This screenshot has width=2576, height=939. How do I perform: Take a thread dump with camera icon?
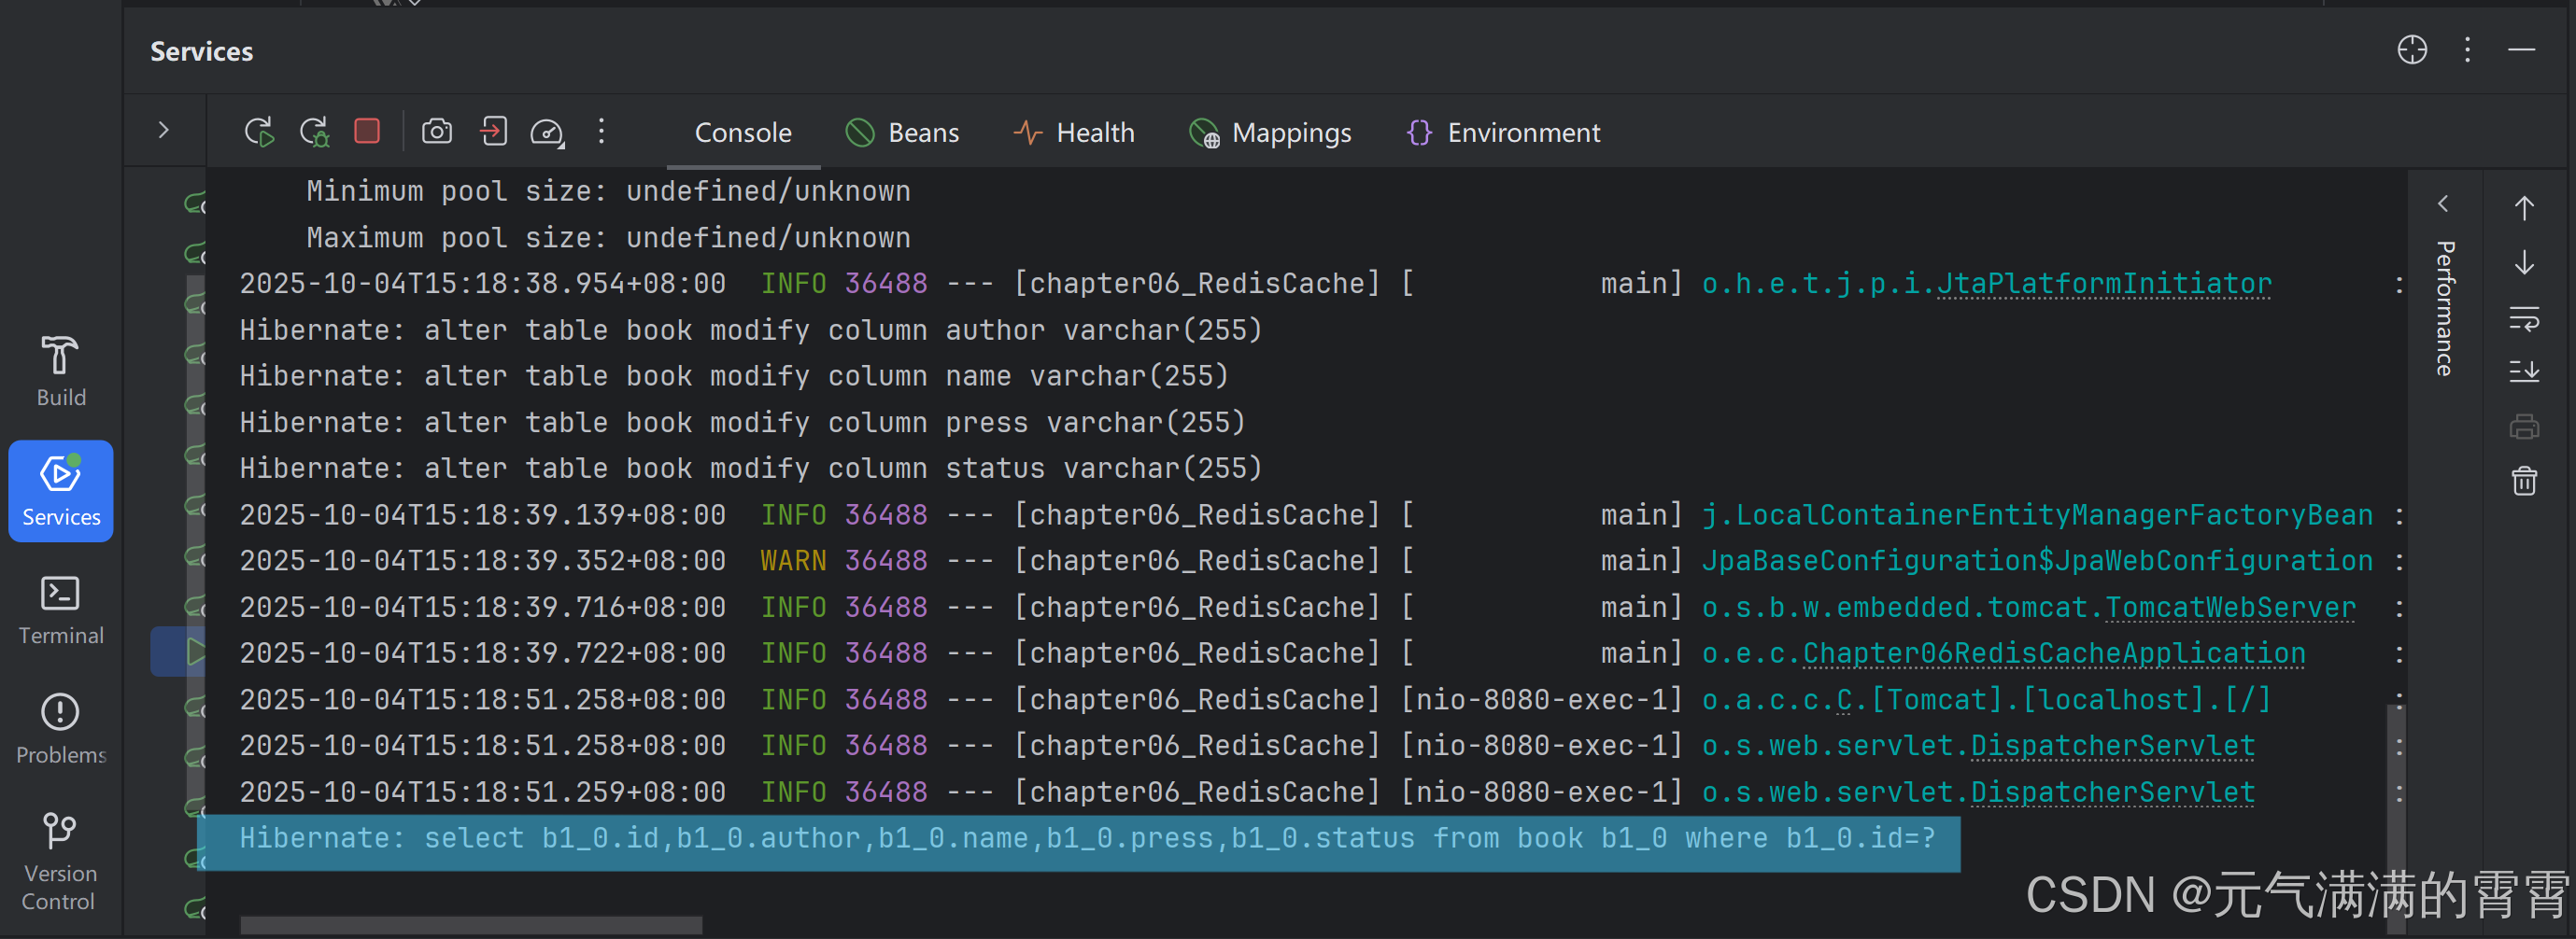[437, 131]
